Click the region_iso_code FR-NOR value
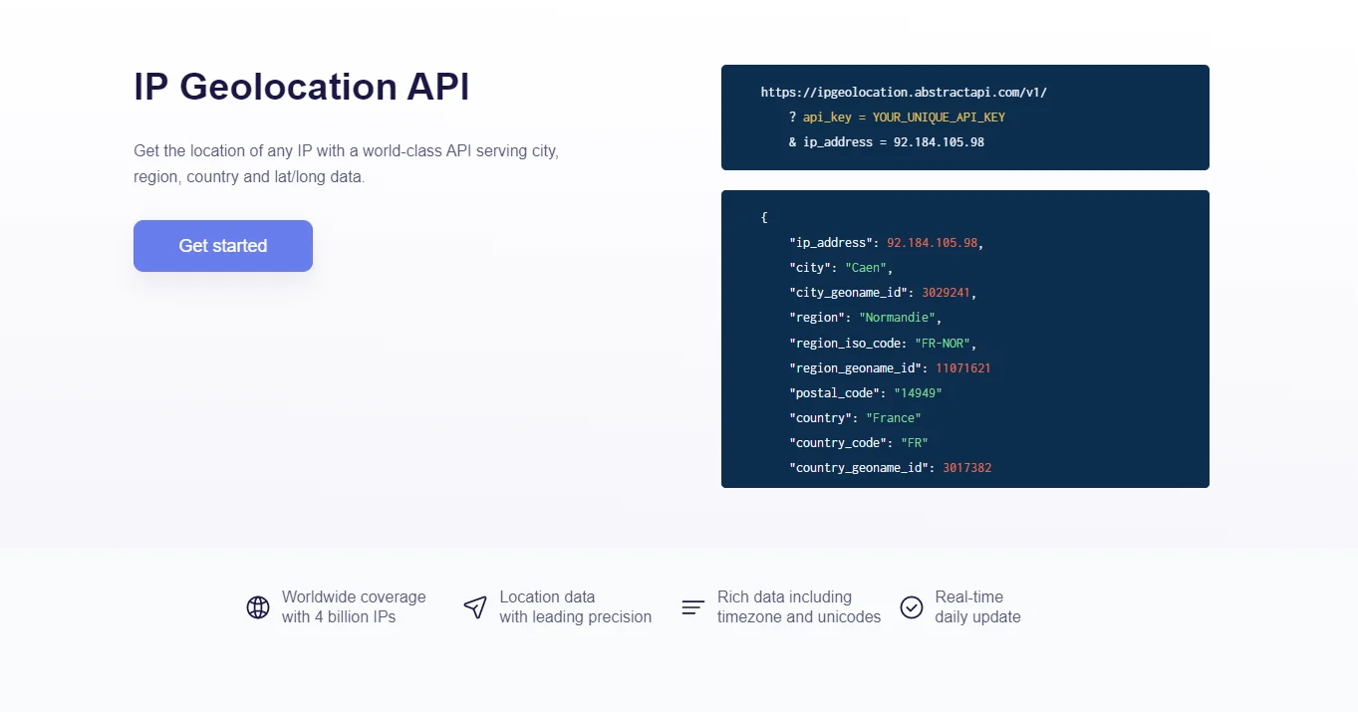The image size is (1358, 712). click(943, 342)
